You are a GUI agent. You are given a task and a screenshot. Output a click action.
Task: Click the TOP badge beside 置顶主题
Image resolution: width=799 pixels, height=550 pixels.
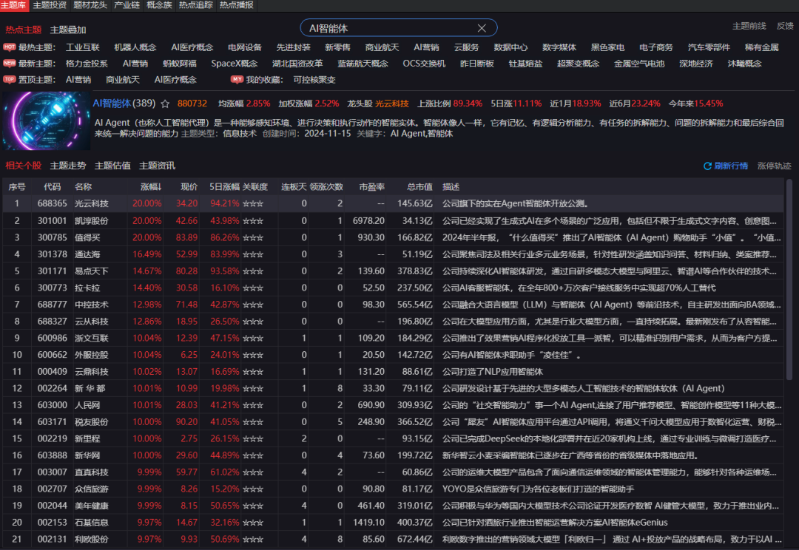click(9, 79)
